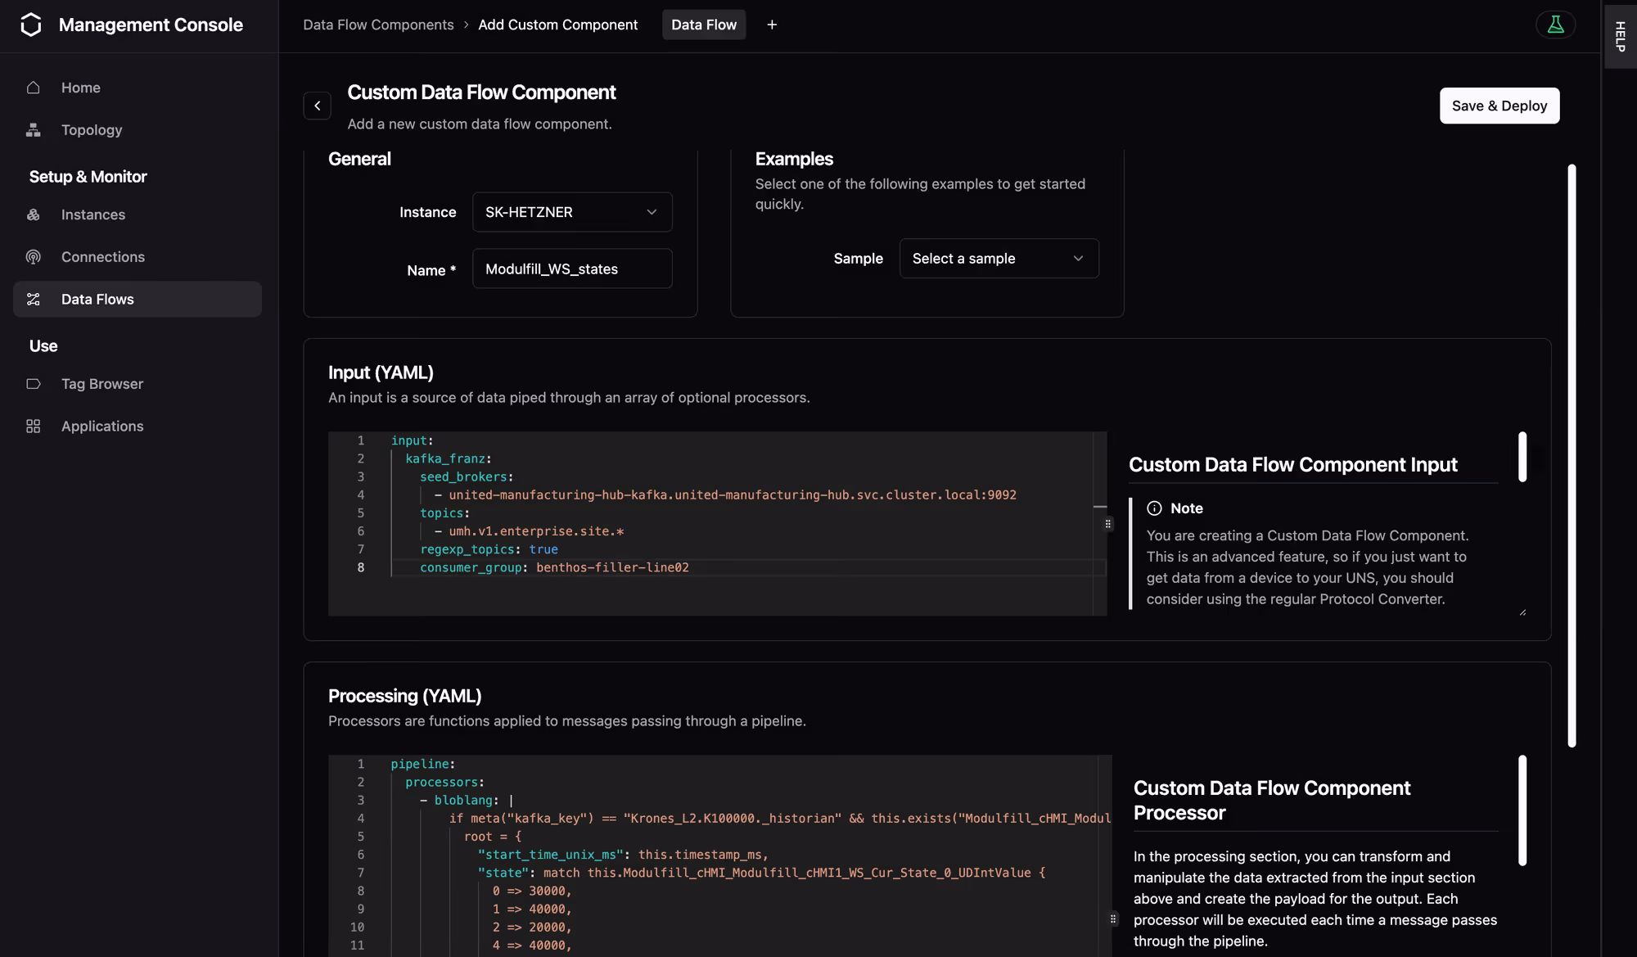Click the Name field containing Modulfill_WS_states

(x=571, y=269)
